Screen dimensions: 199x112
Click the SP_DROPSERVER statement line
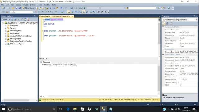coord(66,31)
